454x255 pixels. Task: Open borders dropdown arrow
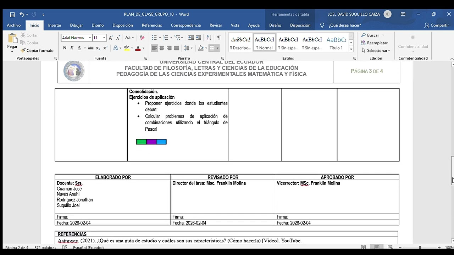217,48
